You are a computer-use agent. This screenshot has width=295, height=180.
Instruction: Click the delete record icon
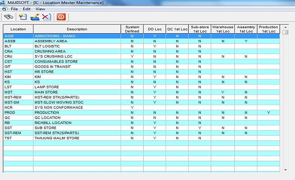pyautogui.click(x=46, y=17)
